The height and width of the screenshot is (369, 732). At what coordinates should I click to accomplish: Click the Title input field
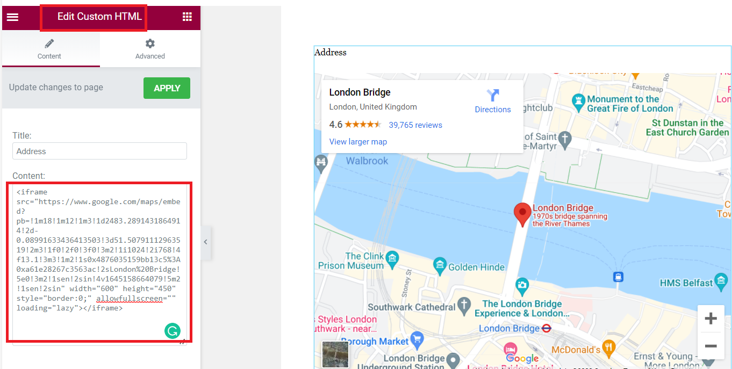point(99,151)
